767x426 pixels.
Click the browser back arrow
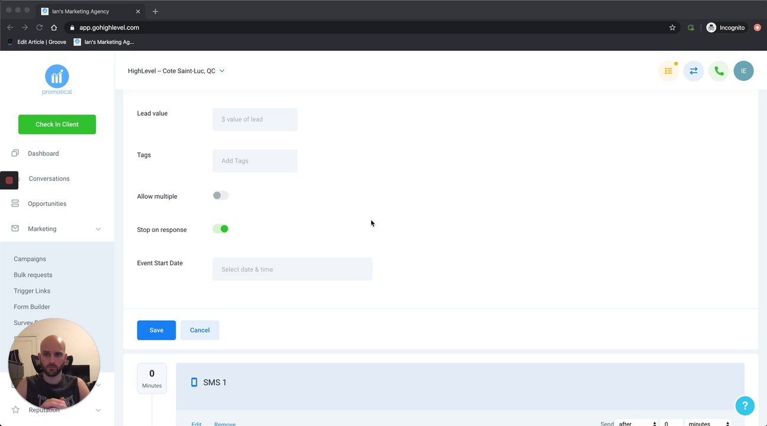[x=10, y=27]
